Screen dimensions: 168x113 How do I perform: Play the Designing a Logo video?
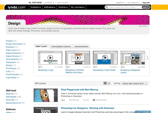(50, 58)
